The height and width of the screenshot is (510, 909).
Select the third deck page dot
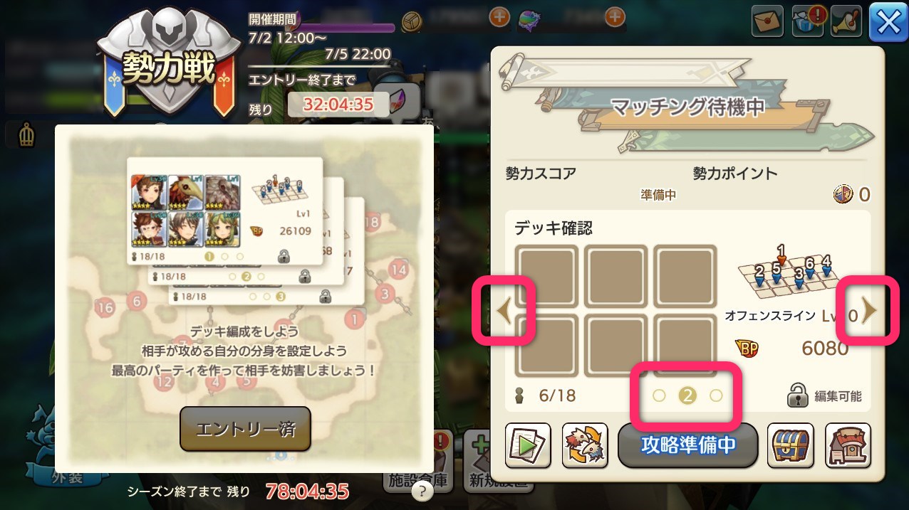(x=716, y=395)
